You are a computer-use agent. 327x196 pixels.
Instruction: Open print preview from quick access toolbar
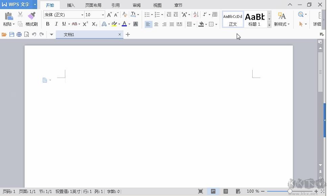coord(27,34)
